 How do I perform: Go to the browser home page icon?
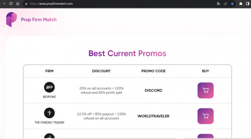tap(17, 4)
